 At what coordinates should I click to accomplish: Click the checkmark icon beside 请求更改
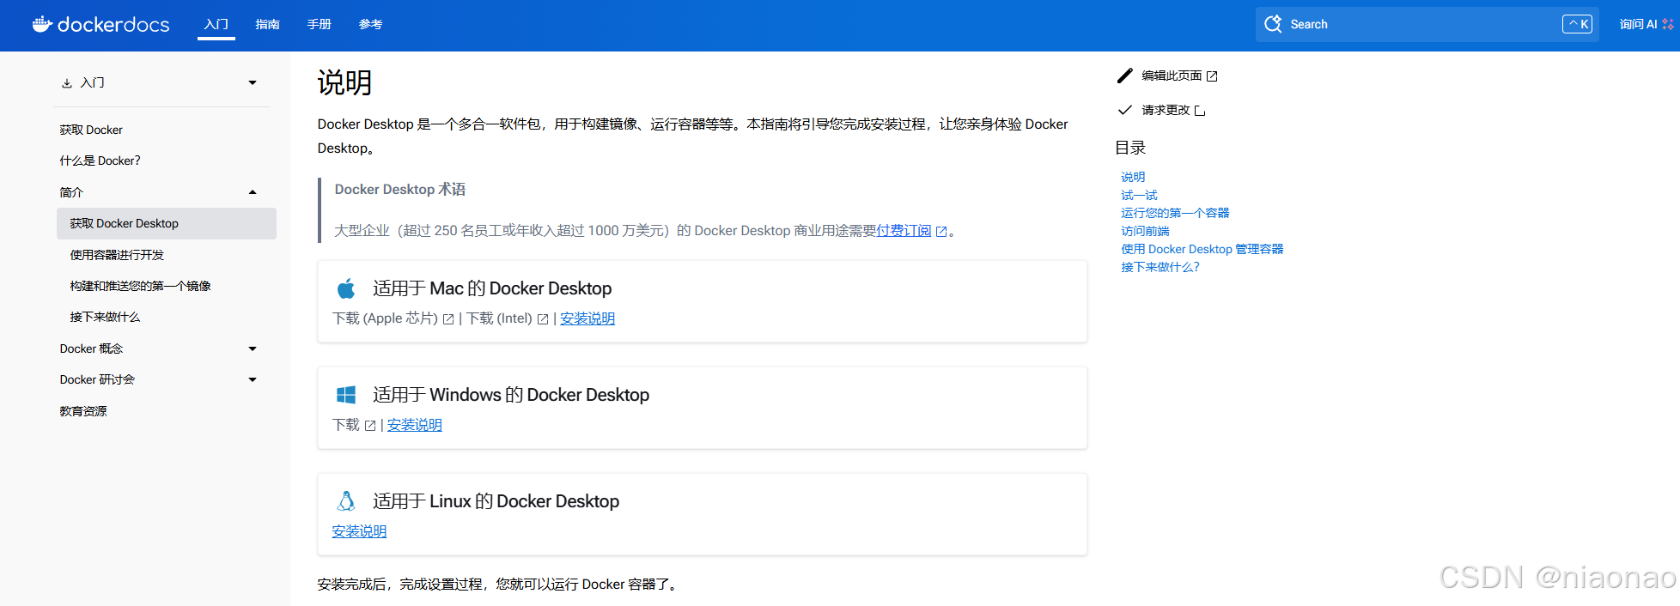[1124, 110]
